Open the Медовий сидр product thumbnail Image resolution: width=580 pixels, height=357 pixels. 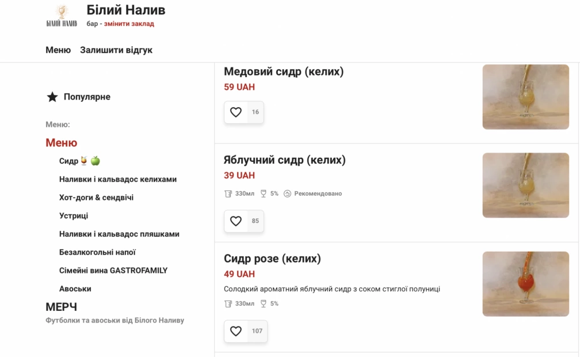(x=526, y=97)
